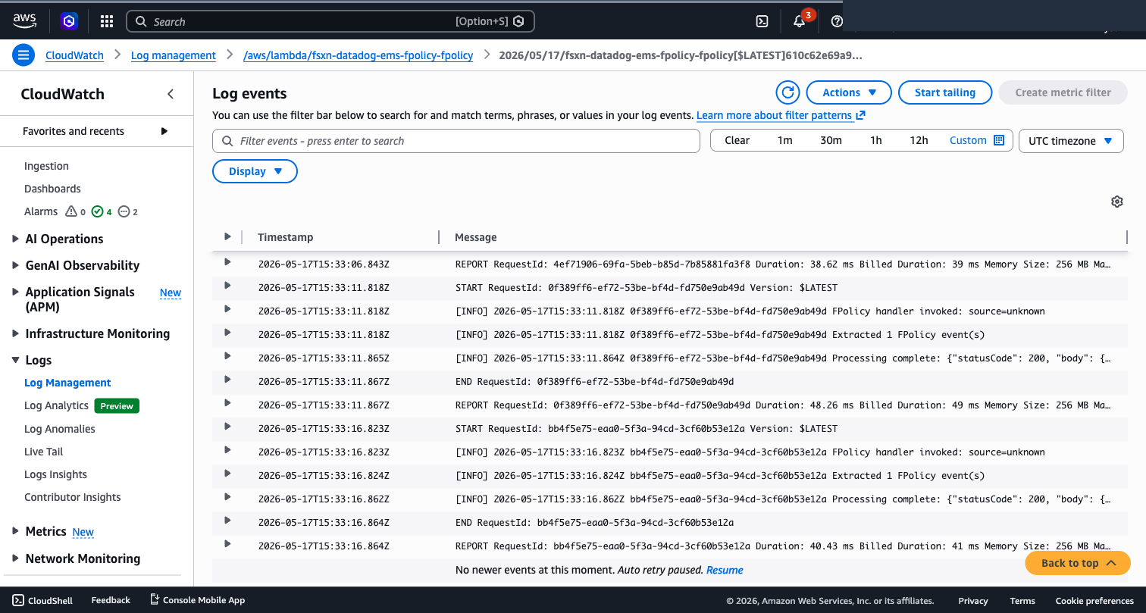Expand AI Operations section
Image resolution: width=1146 pixels, height=613 pixels.
pyautogui.click(x=16, y=239)
